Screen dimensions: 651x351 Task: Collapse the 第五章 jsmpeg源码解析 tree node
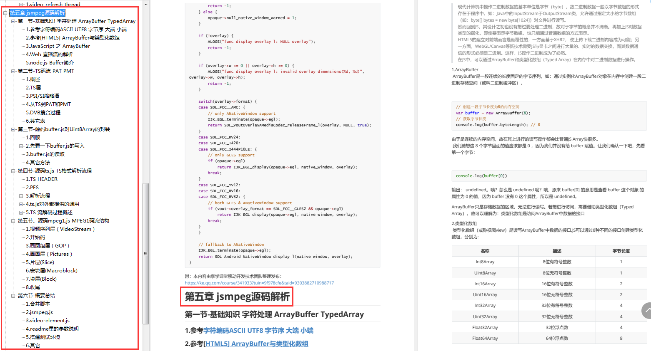[x=5, y=13]
